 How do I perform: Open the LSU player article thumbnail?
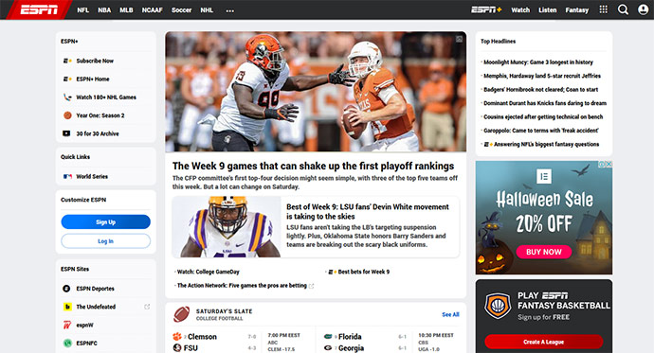(x=227, y=227)
